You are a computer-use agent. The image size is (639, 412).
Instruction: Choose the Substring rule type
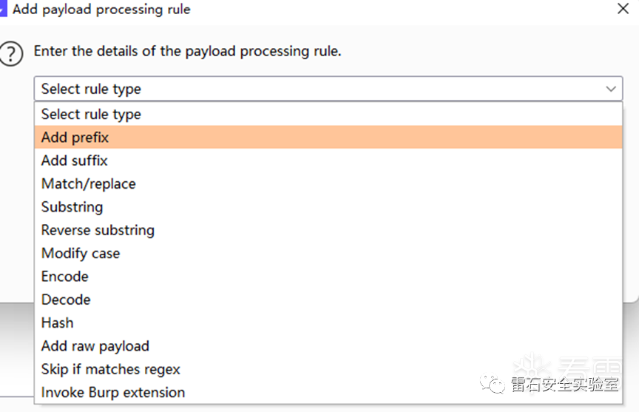[x=72, y=207]
